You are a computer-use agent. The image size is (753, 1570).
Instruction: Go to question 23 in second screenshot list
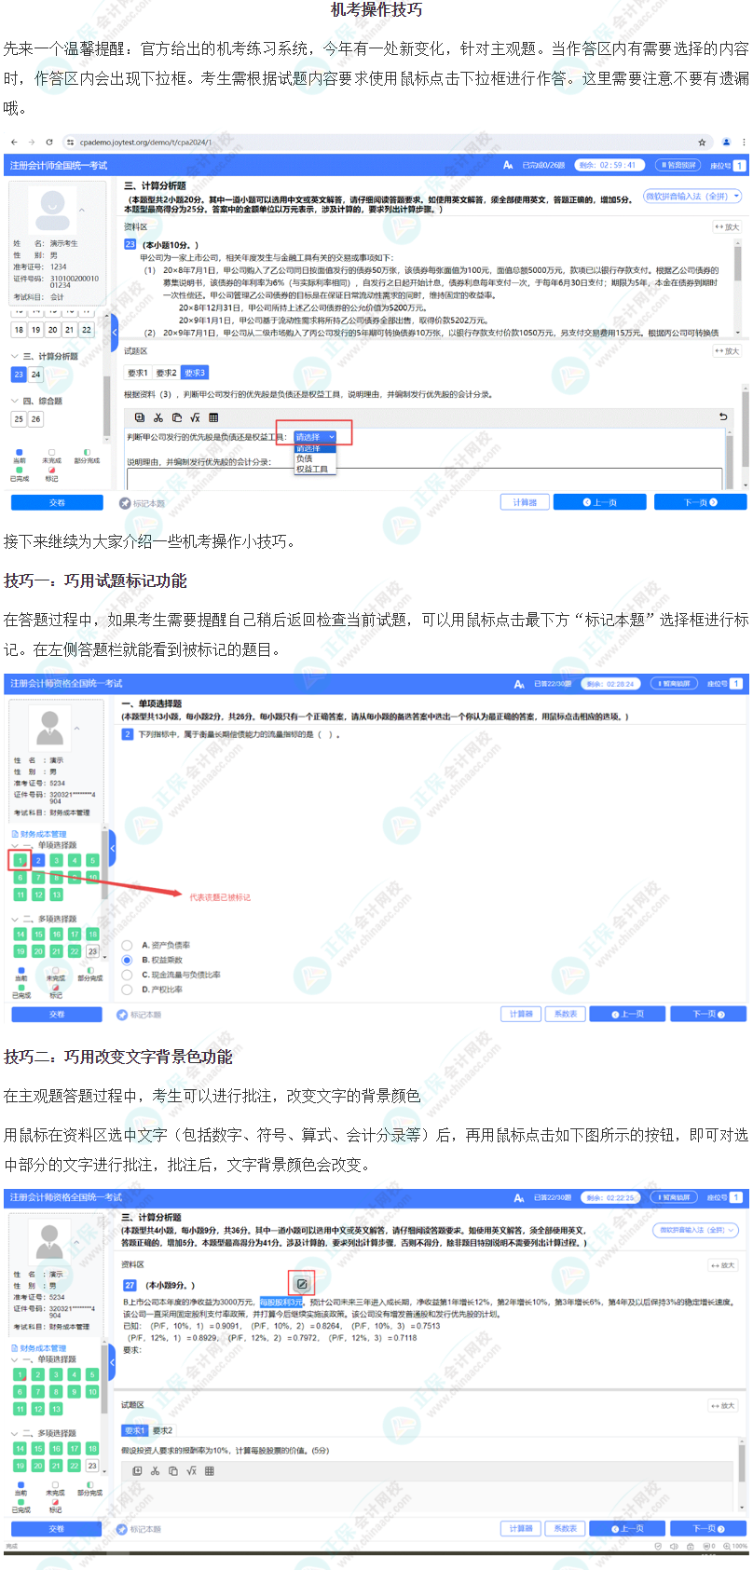[92, 951]
